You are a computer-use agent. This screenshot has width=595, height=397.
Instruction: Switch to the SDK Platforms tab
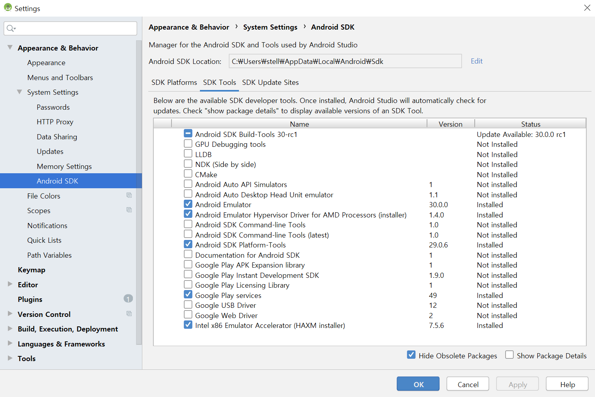point(174,82)
